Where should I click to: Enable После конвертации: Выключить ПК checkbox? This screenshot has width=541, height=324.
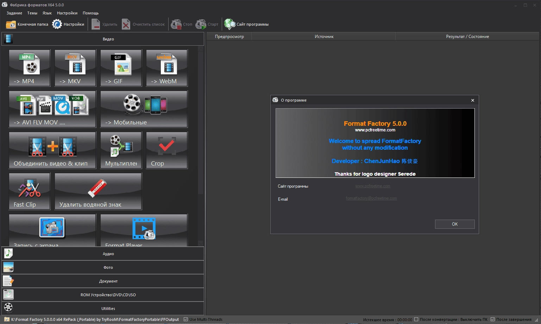tap(416, 319)
